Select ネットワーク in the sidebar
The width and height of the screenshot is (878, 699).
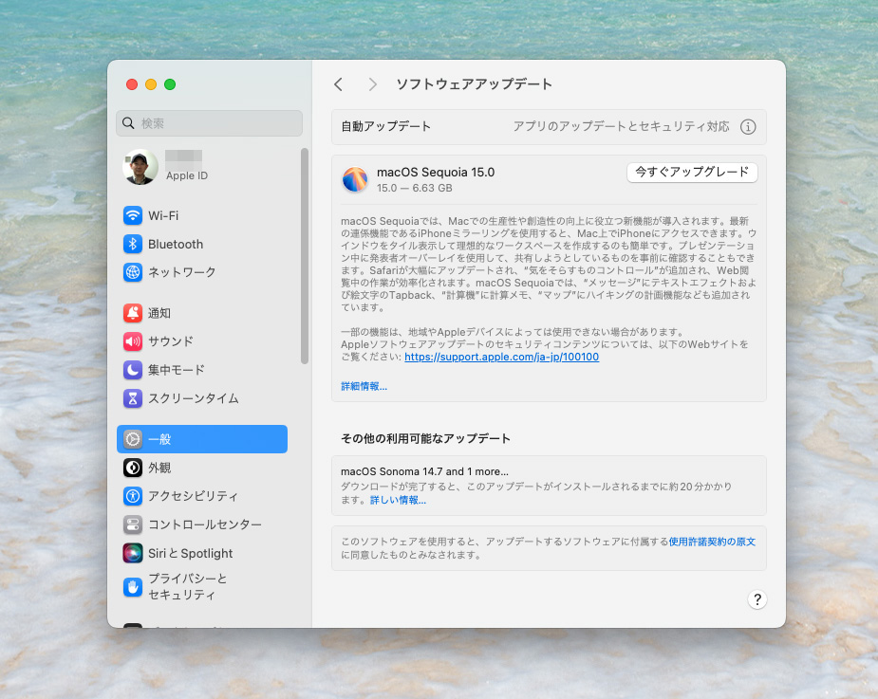[x=181, y=272]
